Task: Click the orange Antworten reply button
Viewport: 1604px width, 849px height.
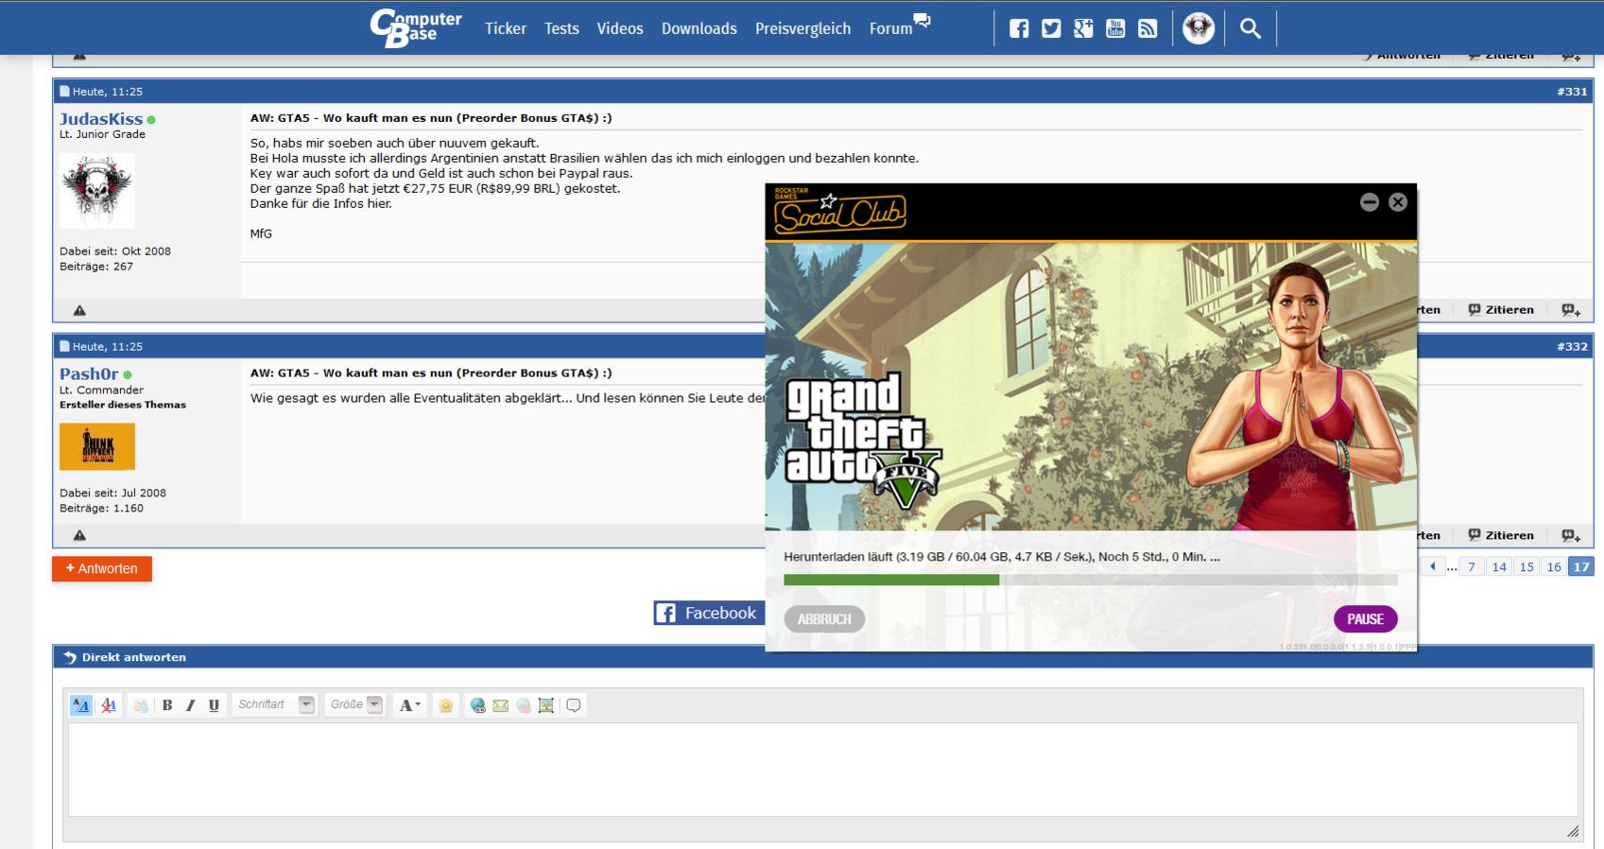Action: point(102,569)
